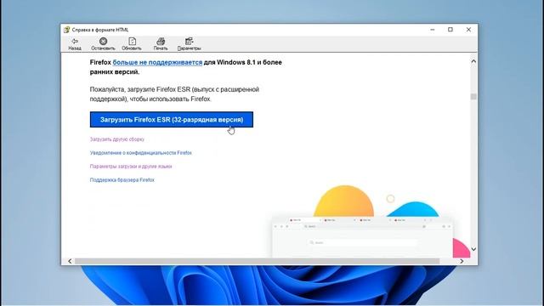Click the vertical scrollbar thumb
This screenshot has width=544, height=306.
473,96
